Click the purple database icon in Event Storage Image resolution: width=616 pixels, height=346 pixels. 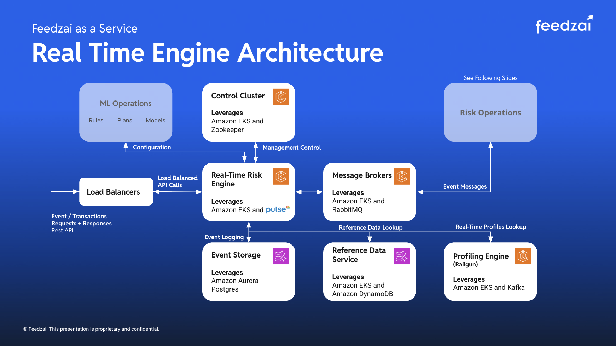tap(281, 256)
